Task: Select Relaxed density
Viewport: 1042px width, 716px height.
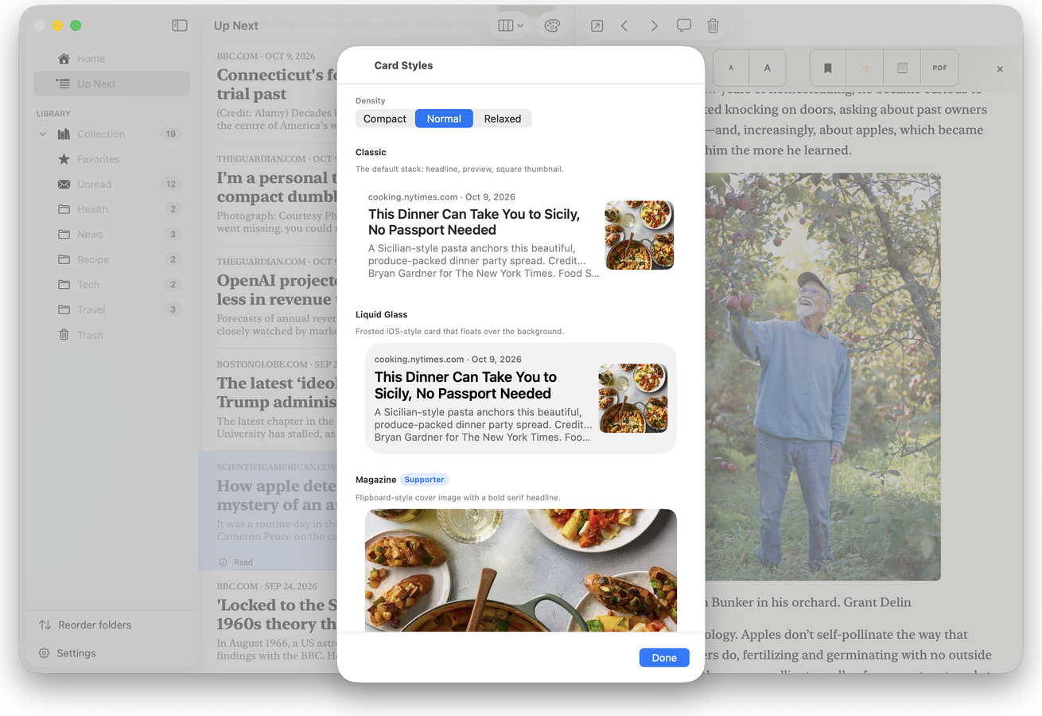Action: pos(503,119)
